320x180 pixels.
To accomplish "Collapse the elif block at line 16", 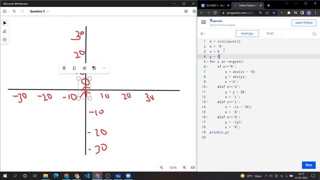I will pos(207,117).
